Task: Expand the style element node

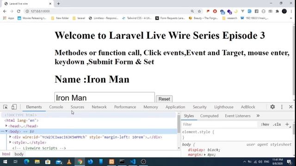Action: click(x=10, y=142)
